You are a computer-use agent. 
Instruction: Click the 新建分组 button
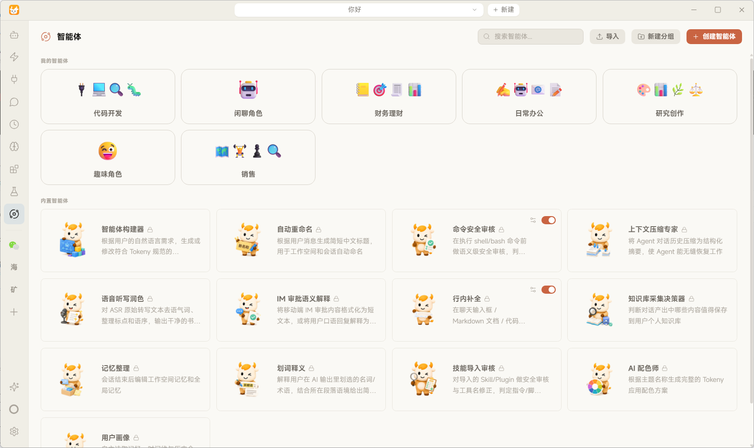[x=656, y=36]
